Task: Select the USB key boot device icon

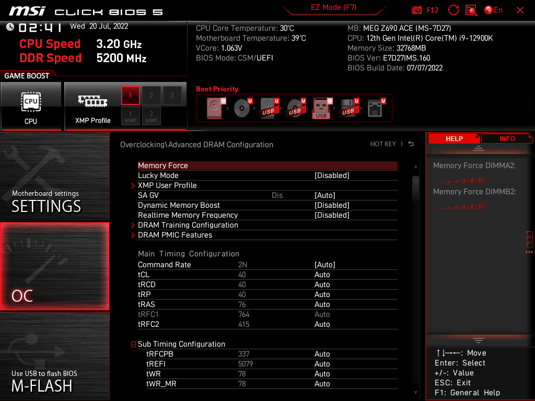Action: click(322, 108)
